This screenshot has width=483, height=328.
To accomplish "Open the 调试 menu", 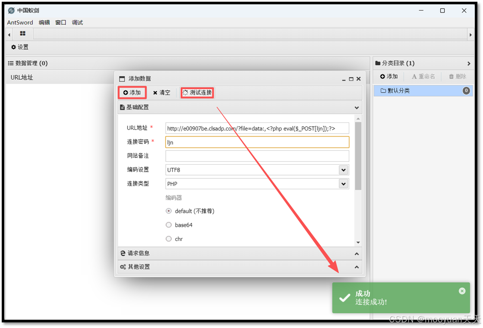I will pyautogui.click(x=77, y=22).
